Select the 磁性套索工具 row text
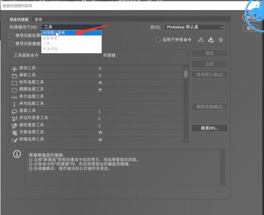Image resolution: width=264 pixels, height=215 pixels. point(32,125)
